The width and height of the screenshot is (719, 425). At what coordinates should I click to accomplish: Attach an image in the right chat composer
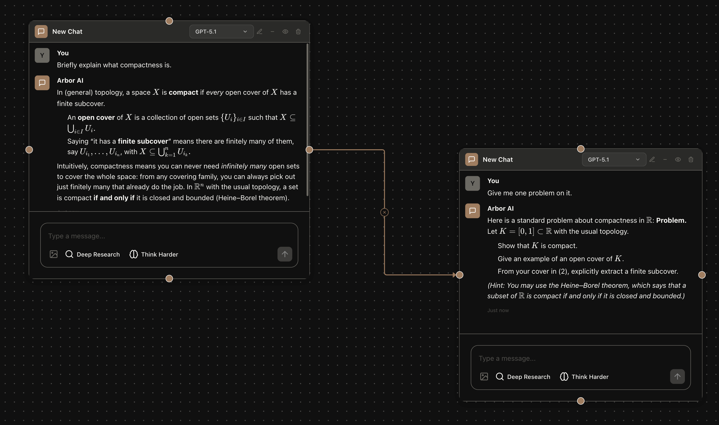pyautogui.click(x=484, y=376)
